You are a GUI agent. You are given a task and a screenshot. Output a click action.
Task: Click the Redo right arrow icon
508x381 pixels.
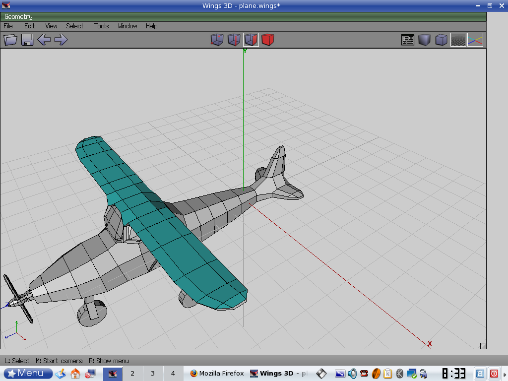click(x=61, y=40)
